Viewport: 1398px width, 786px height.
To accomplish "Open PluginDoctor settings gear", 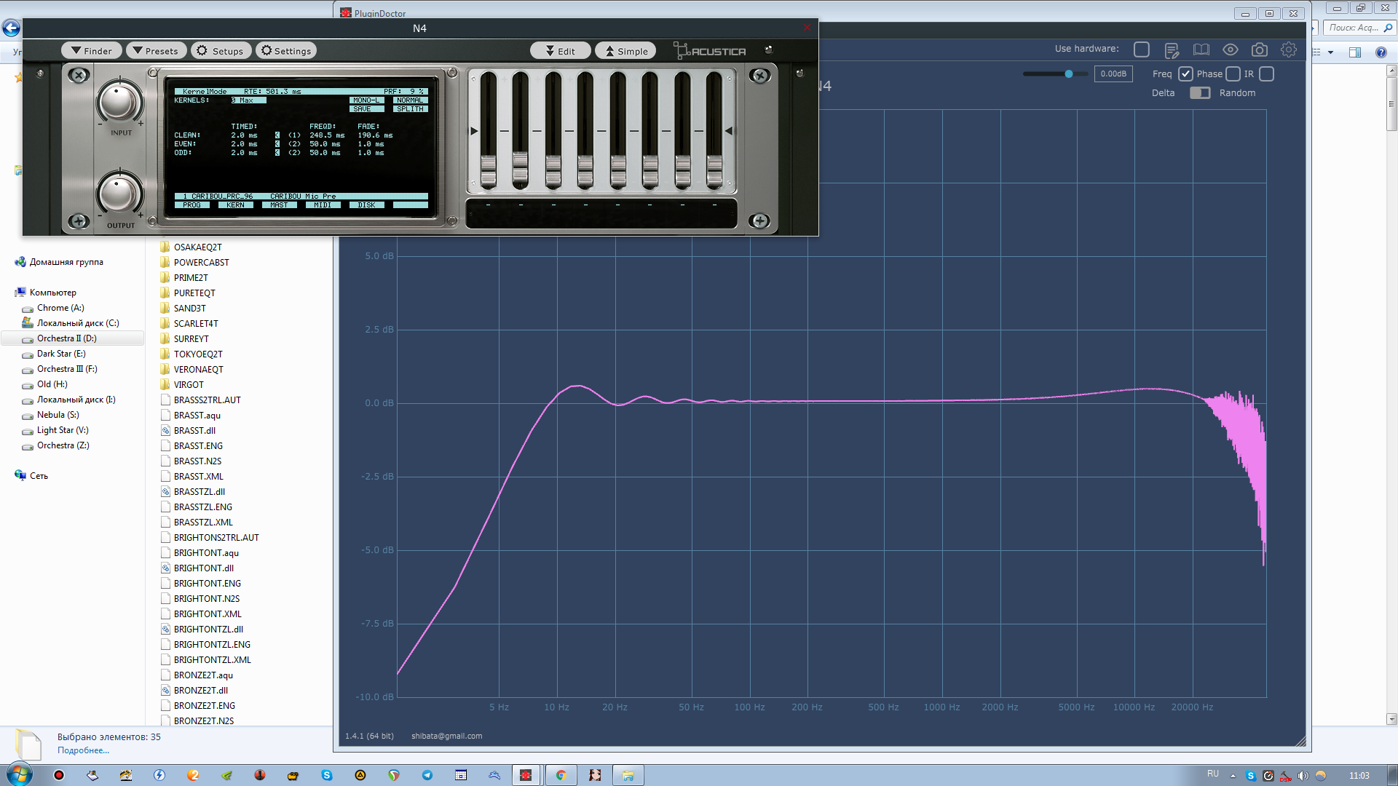I will pos(1288,49).
